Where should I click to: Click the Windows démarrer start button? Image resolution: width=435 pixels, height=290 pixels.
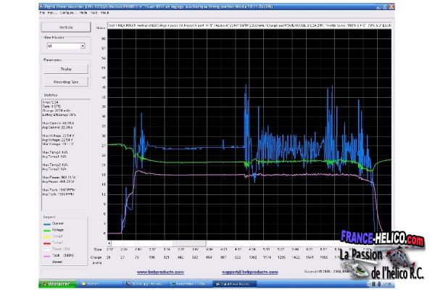(58, 284)
